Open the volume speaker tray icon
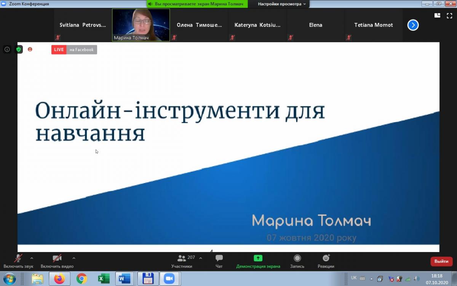The image size is (457, 286). click(416, 279)
